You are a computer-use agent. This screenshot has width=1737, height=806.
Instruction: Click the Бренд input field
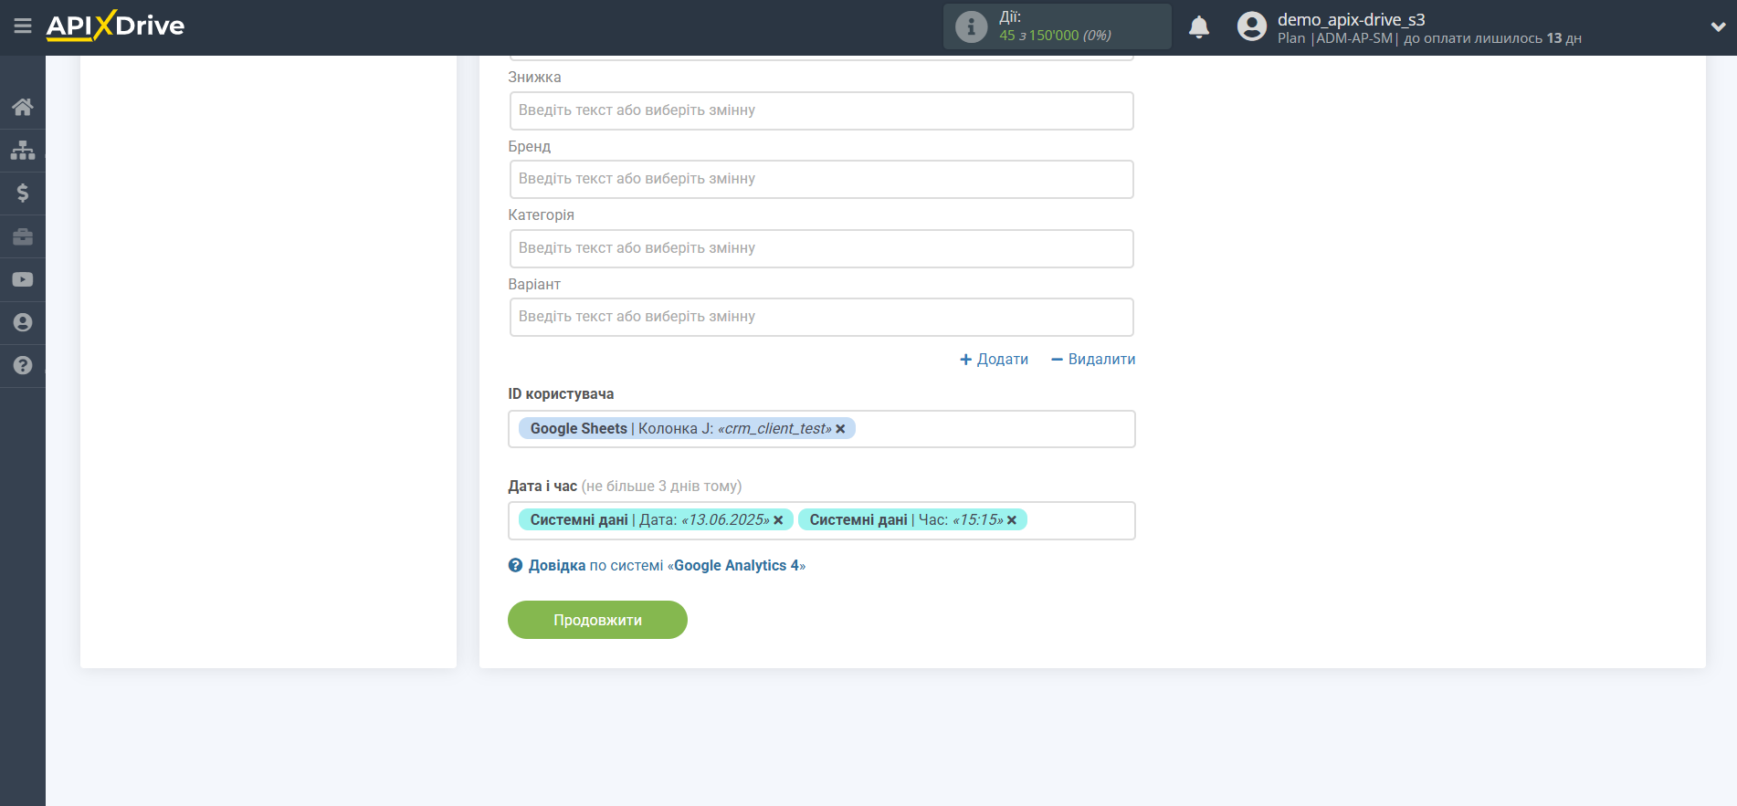(822, 179)
